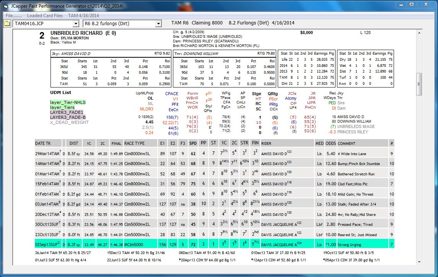The image size is (438, 277).
Task: Click the comment 4 Wide Into Lane
Action: 352,154
